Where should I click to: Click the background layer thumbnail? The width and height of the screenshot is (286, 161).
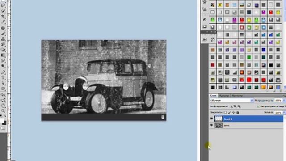pyautogui.click(x=219, y=125)
